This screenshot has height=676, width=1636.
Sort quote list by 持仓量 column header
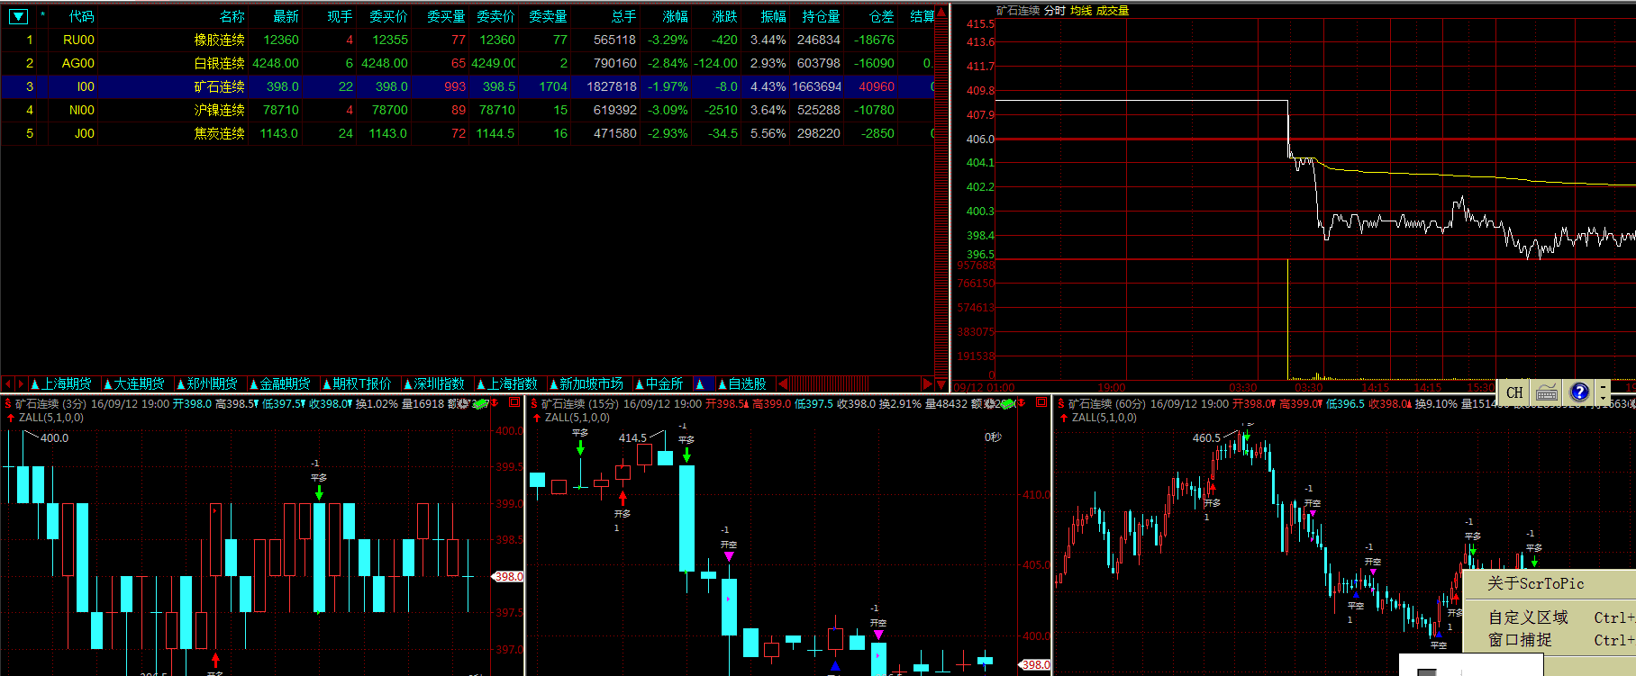click(821, 16)
